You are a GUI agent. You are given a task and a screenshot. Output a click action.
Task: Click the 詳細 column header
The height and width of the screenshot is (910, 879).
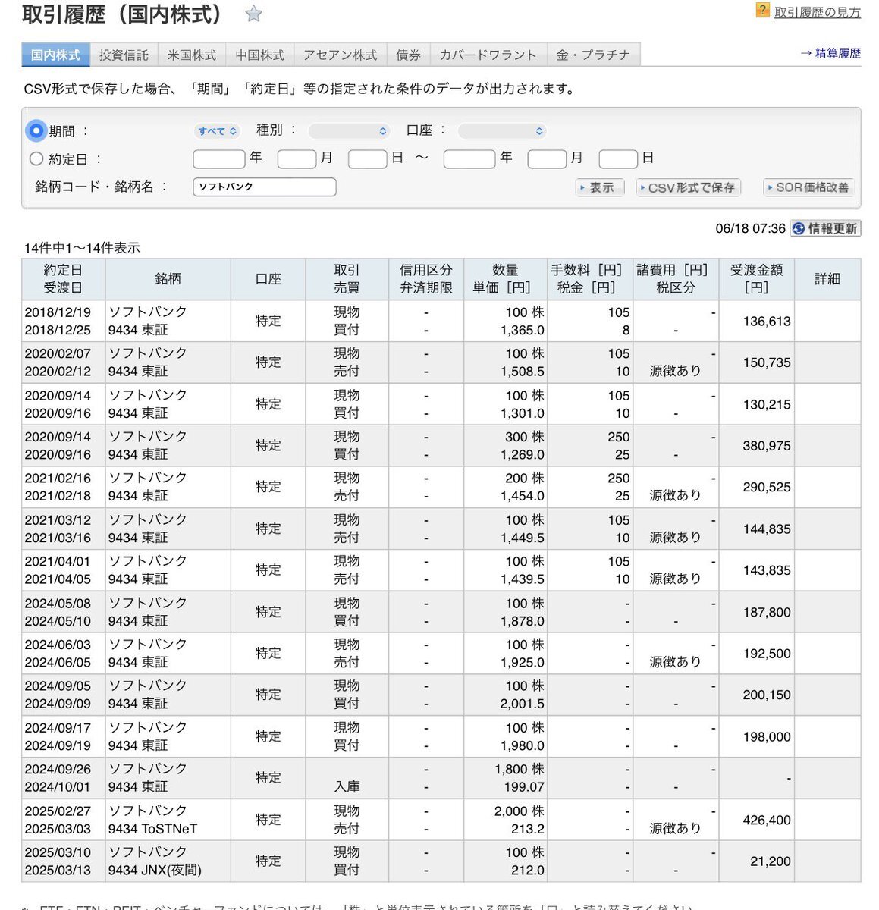click(x=827, y=279)
